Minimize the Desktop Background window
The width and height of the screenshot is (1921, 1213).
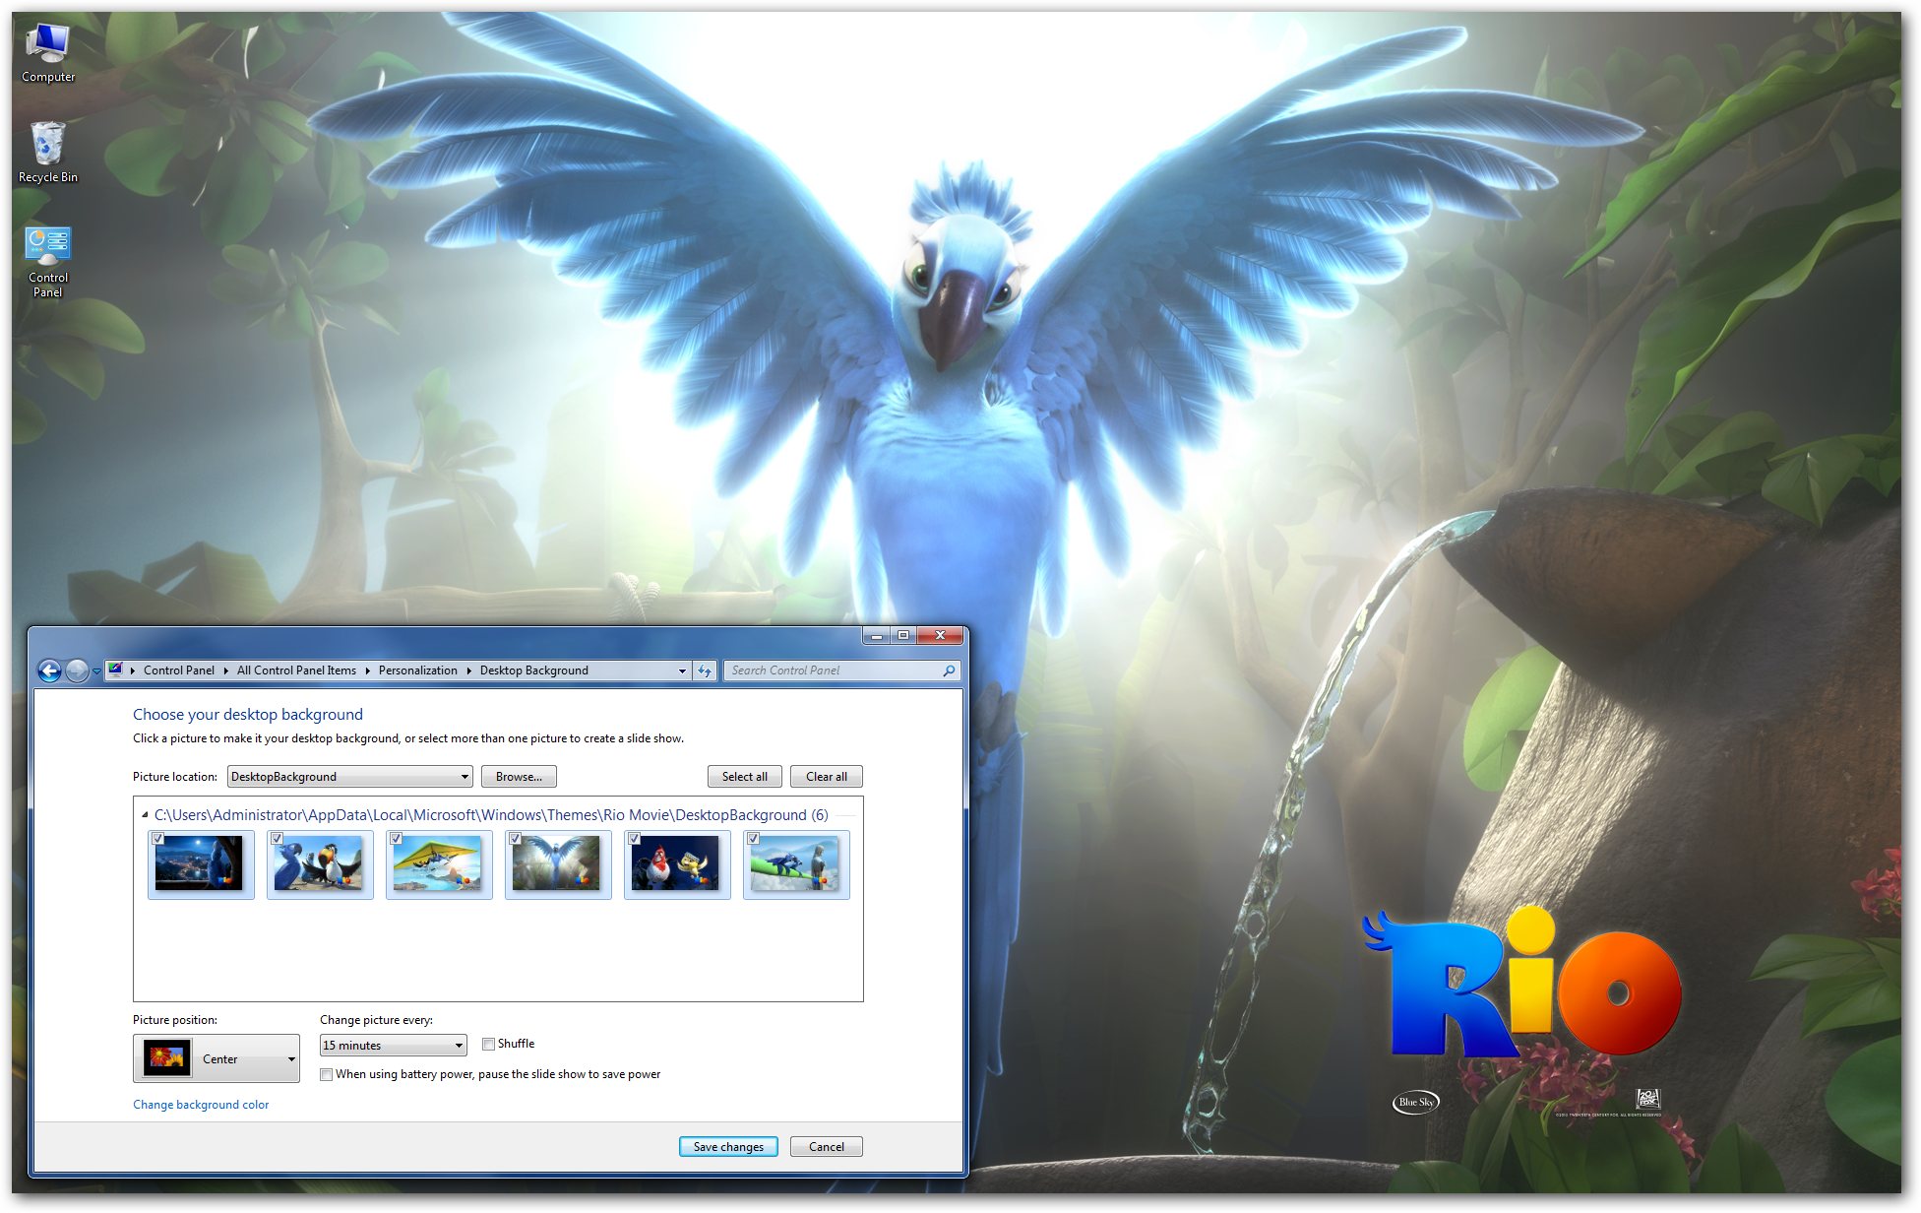point(876,636)
